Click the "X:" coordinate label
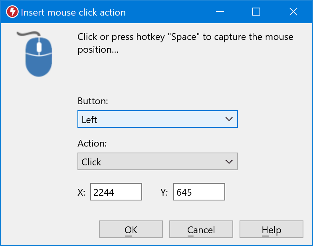The width and height of the screenshot is (313, 246). tap(81, 192)
